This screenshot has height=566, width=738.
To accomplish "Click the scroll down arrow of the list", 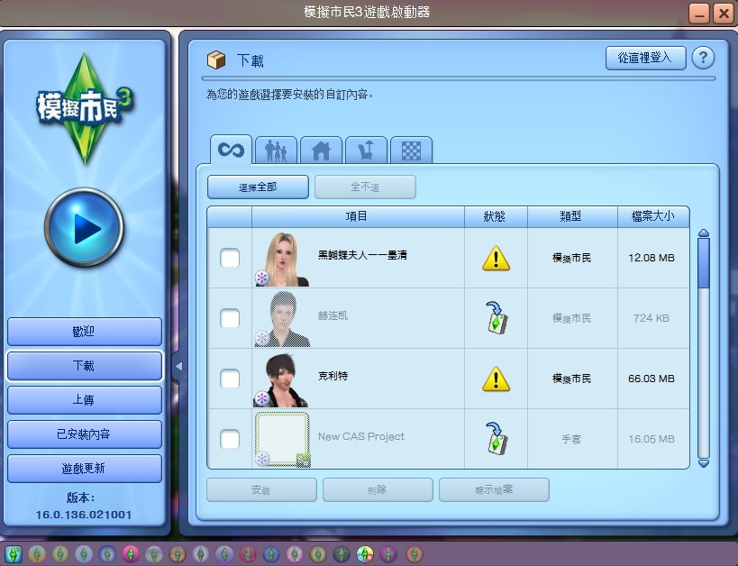I will 704,464.
